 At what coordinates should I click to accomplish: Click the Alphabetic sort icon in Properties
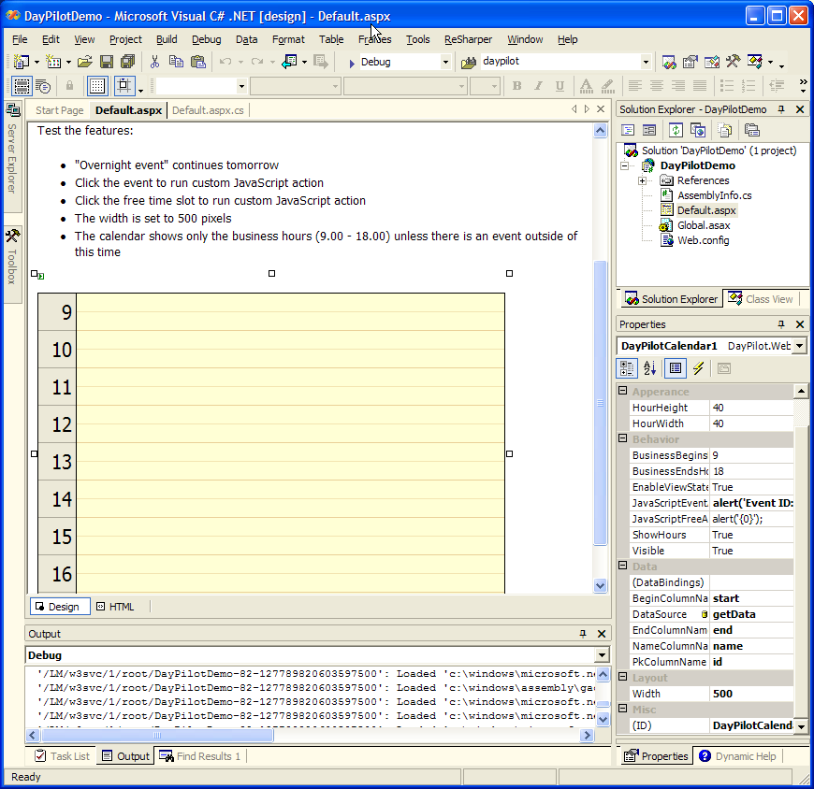(x=650, y=368)
